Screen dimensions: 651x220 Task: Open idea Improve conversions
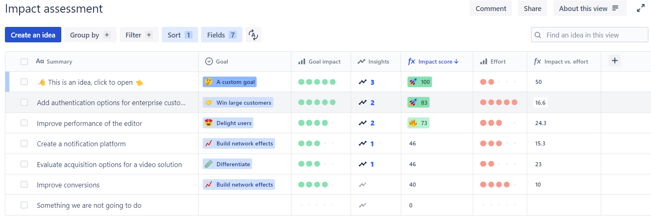pos(68,185)
